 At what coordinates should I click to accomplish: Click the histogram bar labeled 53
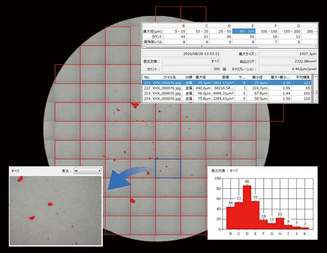239,216
